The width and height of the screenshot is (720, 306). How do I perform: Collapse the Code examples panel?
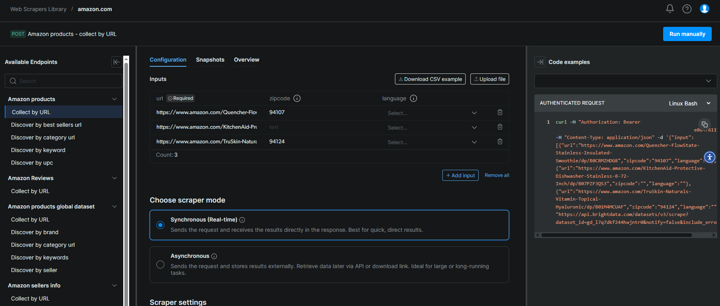[540, 62]
